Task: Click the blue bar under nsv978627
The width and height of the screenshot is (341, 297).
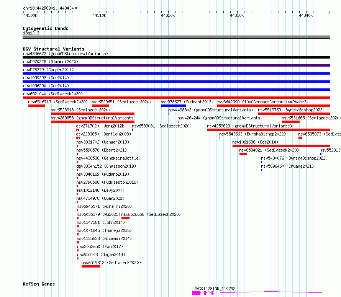Action: (174, 106)
